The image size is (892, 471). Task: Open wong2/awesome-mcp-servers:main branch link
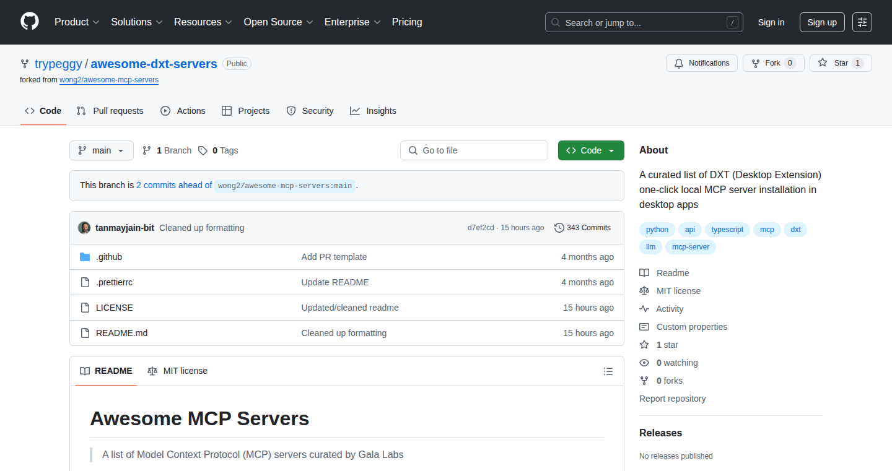tap(285, 186)
